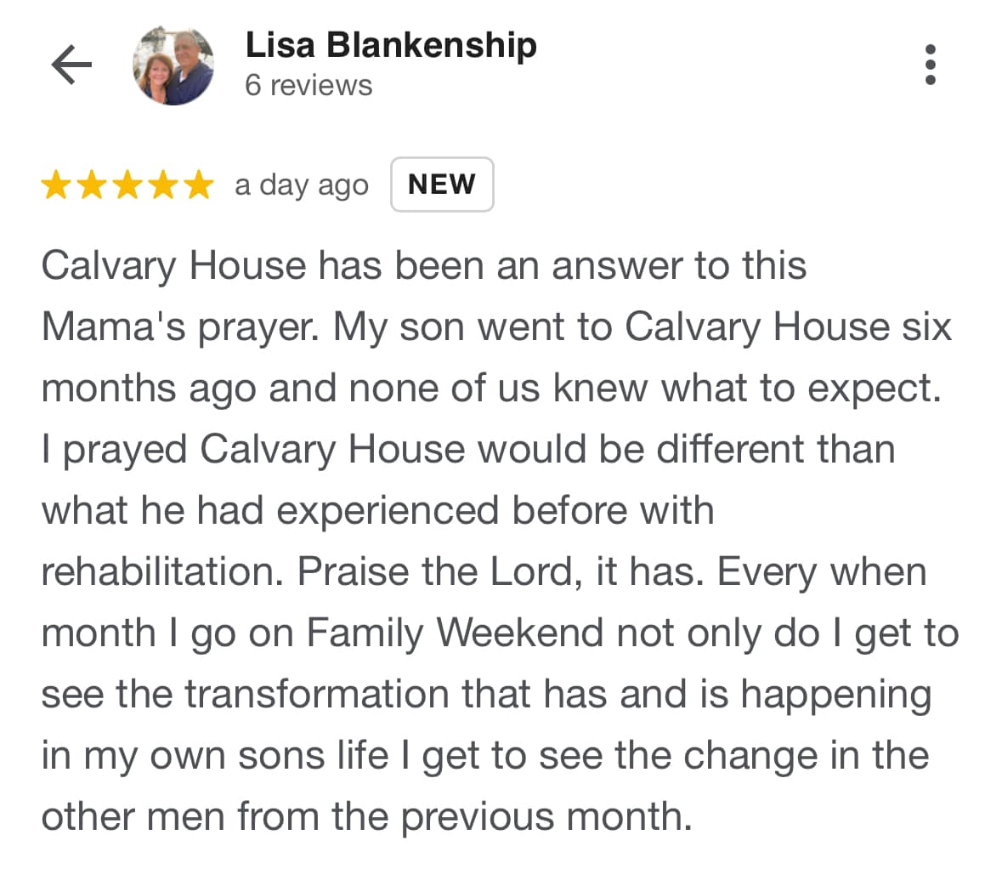Click the line 'Calvary House has been an answer'

point(424,266)
